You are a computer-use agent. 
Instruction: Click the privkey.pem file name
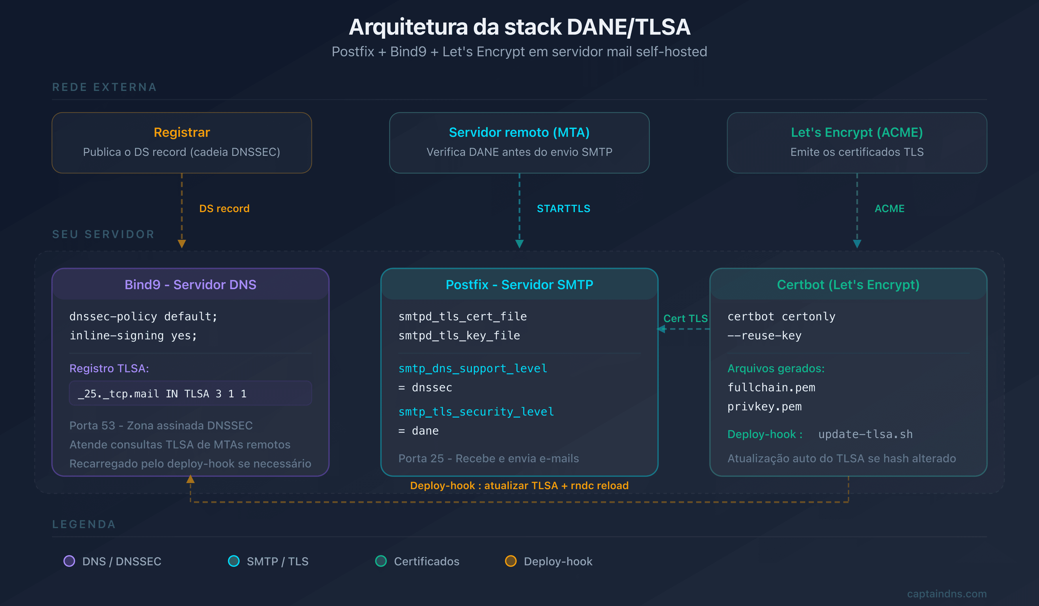pyautogui.click(x=765, y=407)
